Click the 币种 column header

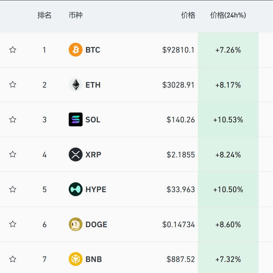pyautogui.click(x=75, y=15)
